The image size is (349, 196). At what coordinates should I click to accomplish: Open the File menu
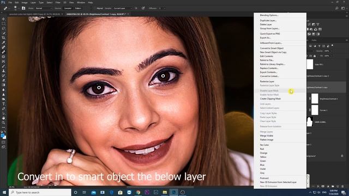click(x=10, y=2)
